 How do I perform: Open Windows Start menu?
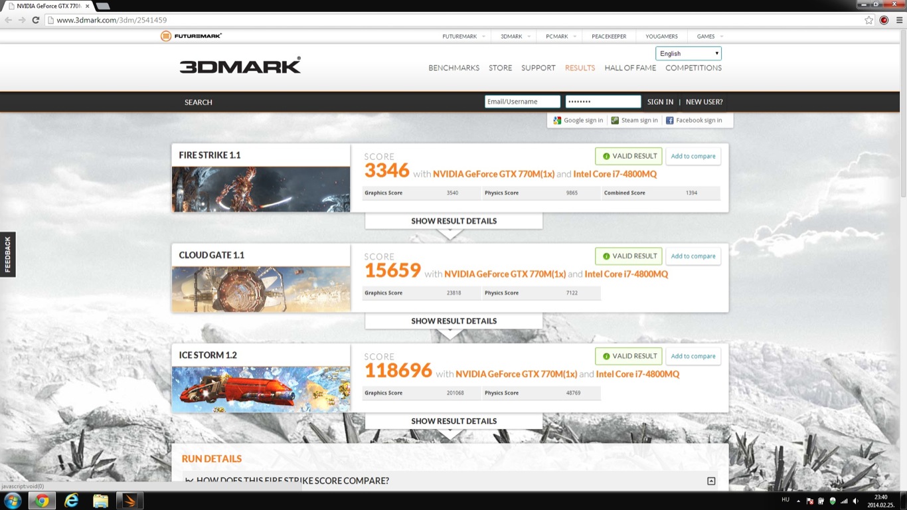[13, 501]
